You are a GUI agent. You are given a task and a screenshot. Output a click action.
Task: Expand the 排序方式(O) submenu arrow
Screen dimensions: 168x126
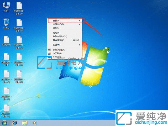pyautogui.click(x=80, y=24)
